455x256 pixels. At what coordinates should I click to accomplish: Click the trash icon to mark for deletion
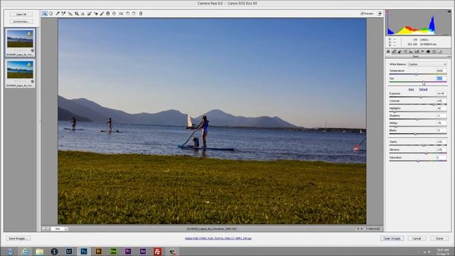pyautogui.click(x=141, y=14)
